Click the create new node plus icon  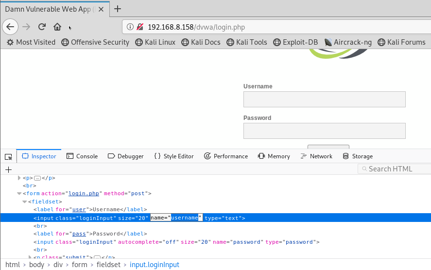click(9, 170)
